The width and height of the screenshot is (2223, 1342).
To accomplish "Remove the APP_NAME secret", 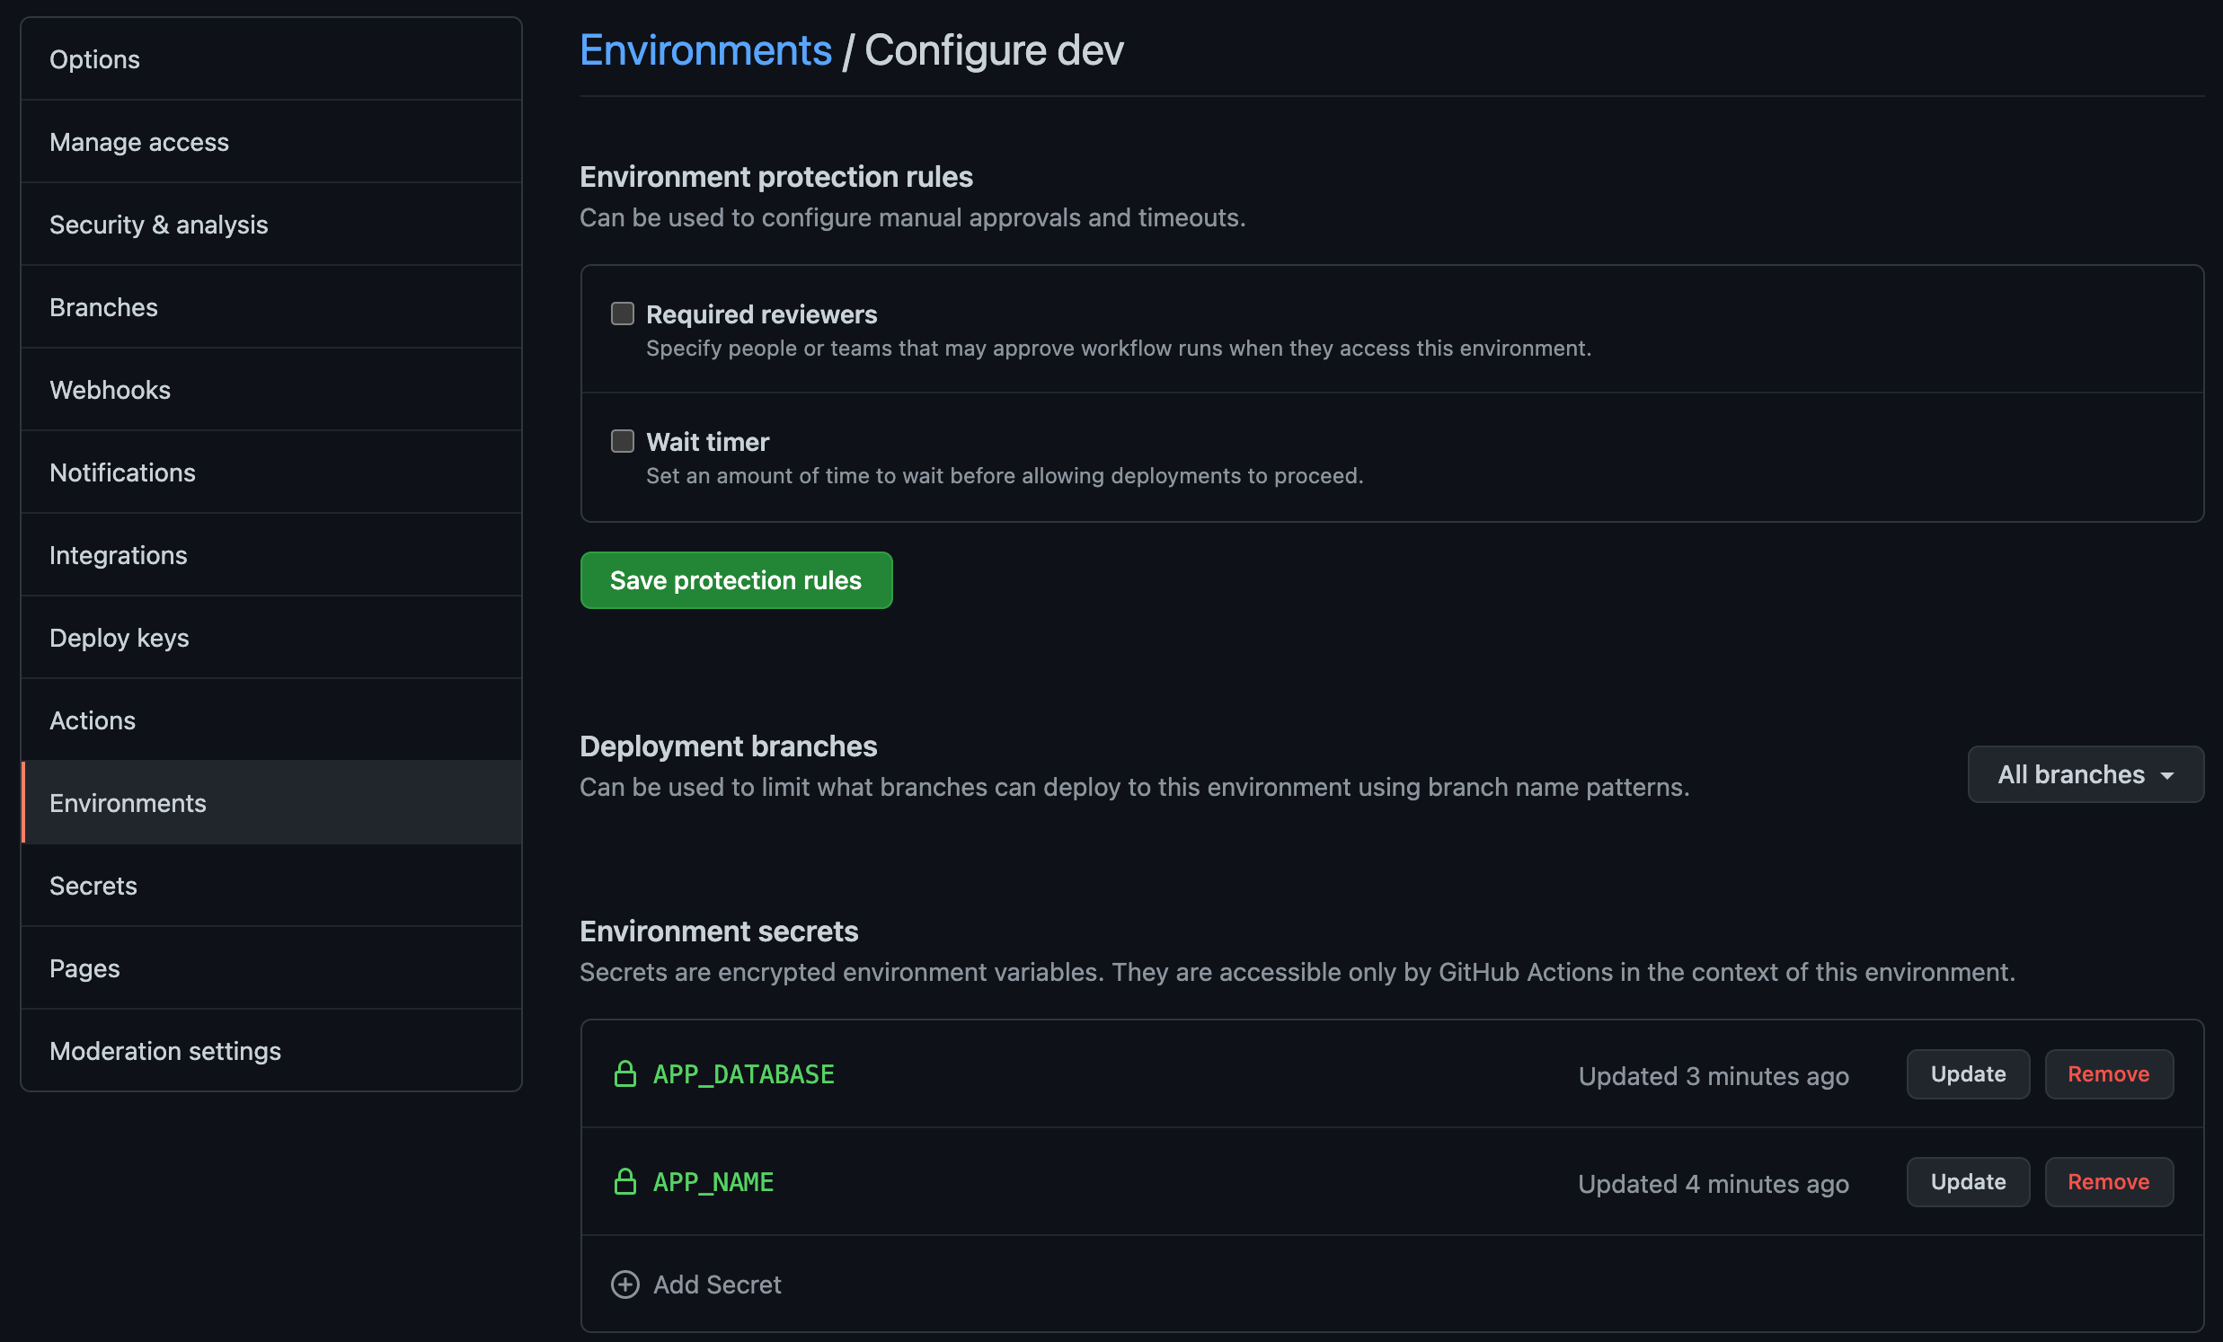I will [x=2107, y=1181].
